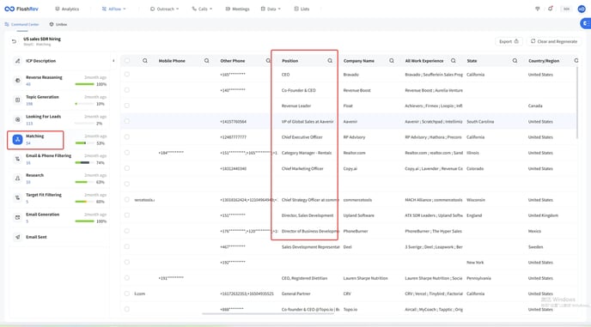The width and height of the screenshot is (591, 327).
Task: Select the blue Matching step icon
Action: pos(17,139)
